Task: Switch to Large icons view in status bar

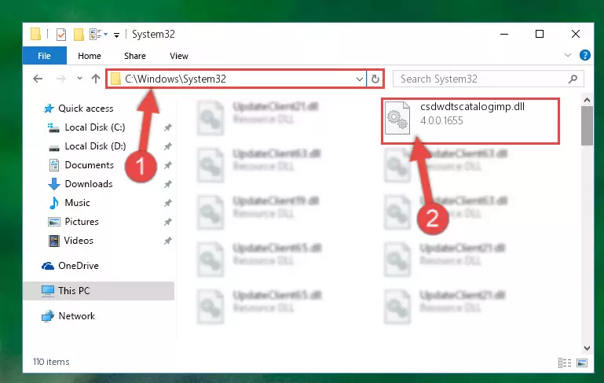Action: pyautogui.click(x=582, y=363)
